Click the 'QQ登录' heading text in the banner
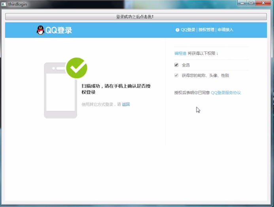274x207 pixels. (59, 30)
